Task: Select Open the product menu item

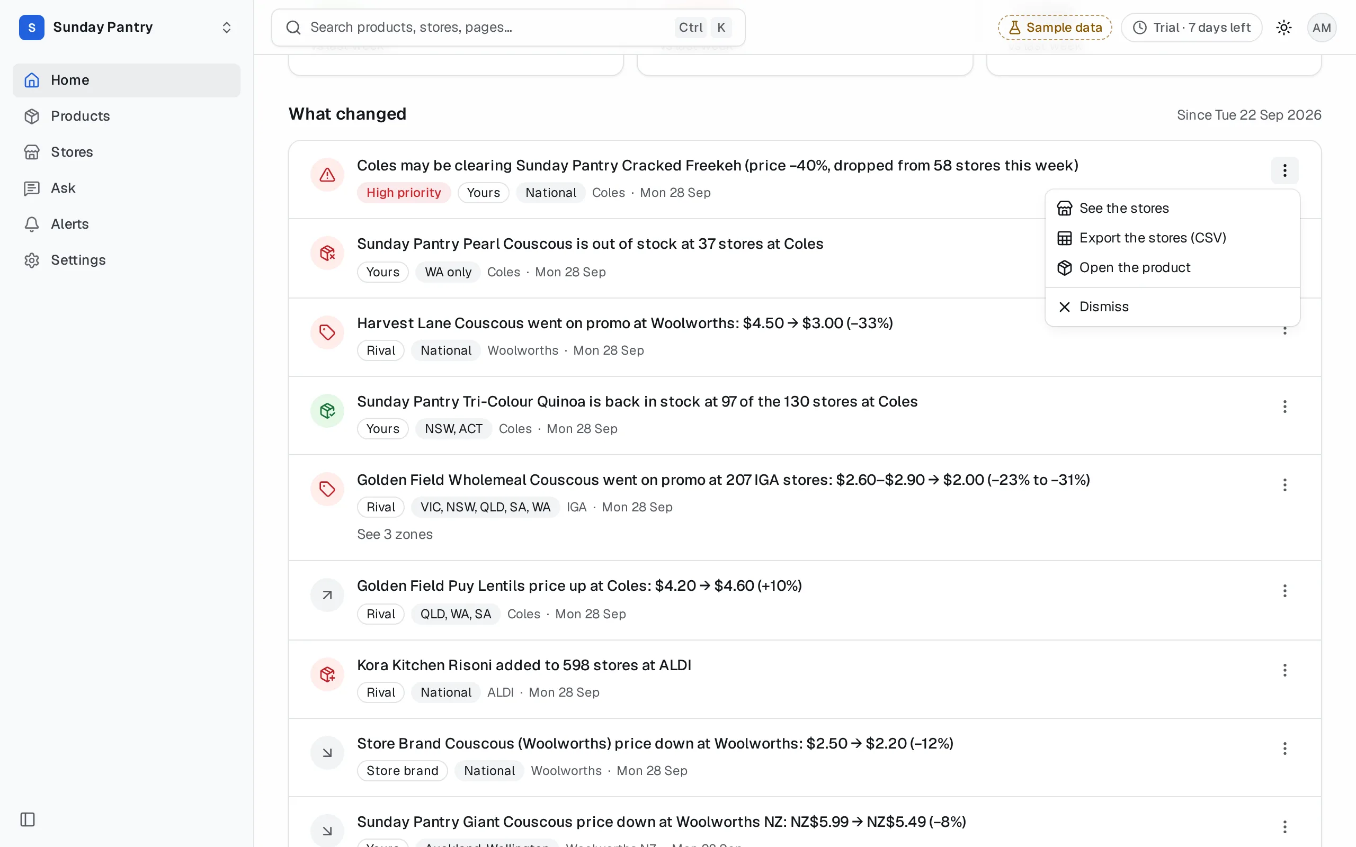Action: click(1172, 268)
